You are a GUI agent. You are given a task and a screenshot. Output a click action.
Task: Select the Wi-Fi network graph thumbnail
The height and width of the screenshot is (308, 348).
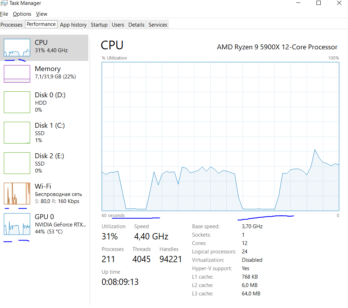coord(17,194)
